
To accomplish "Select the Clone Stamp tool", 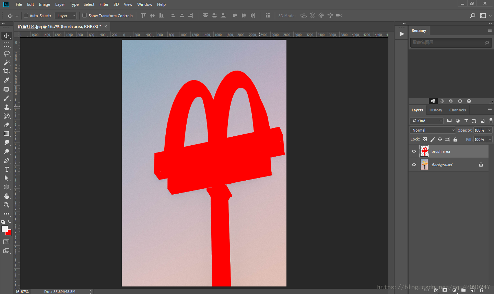I will (x=7, y=107).
